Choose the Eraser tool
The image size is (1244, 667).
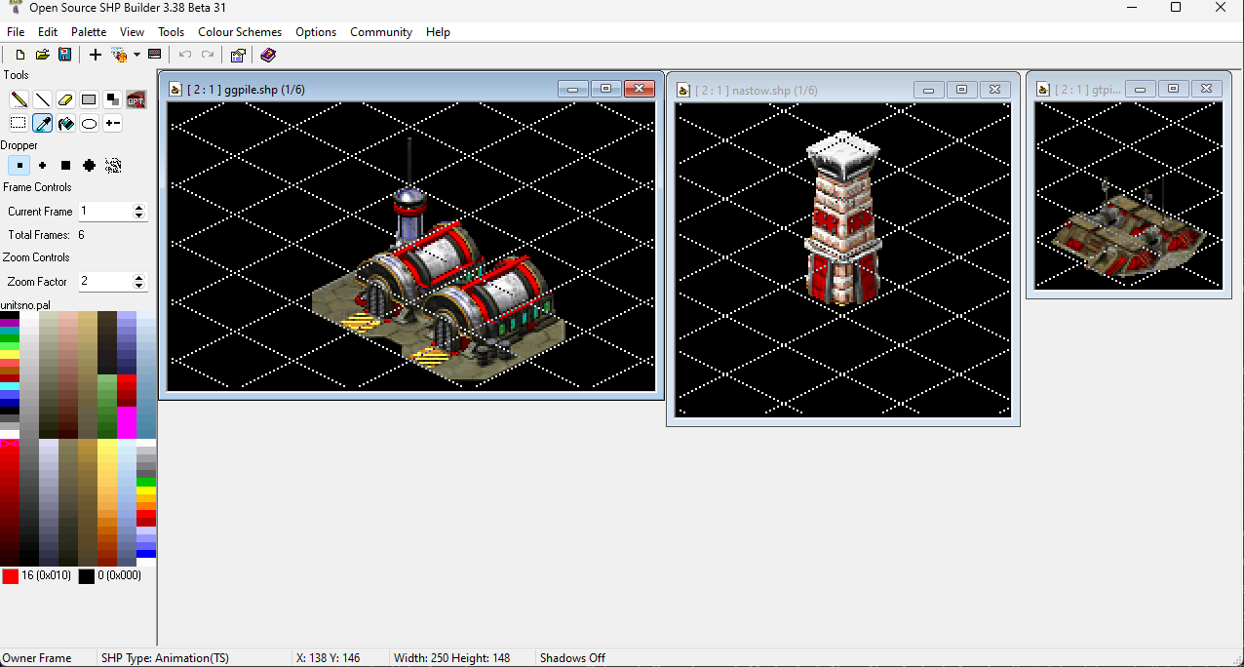pyautogui.click(x=65, y=99)
